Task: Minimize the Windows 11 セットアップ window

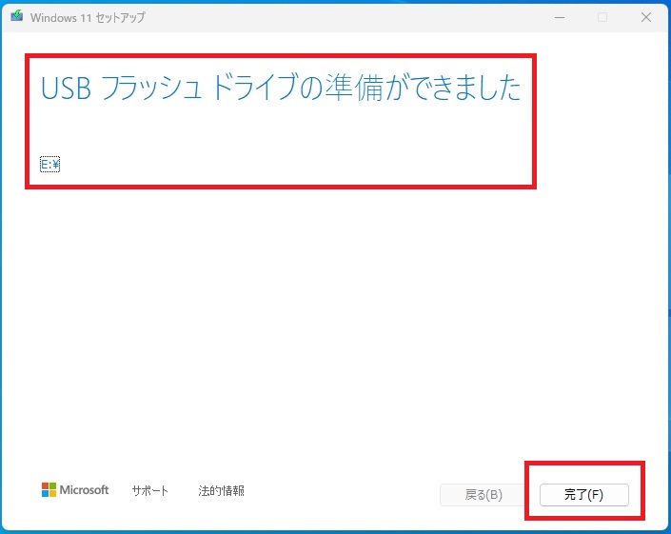Action: pyautogui.click(x=560, y=17)
